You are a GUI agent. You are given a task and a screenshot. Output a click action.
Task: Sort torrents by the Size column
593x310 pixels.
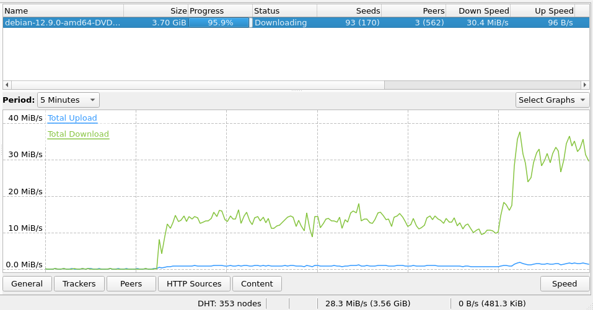point(156,11)
